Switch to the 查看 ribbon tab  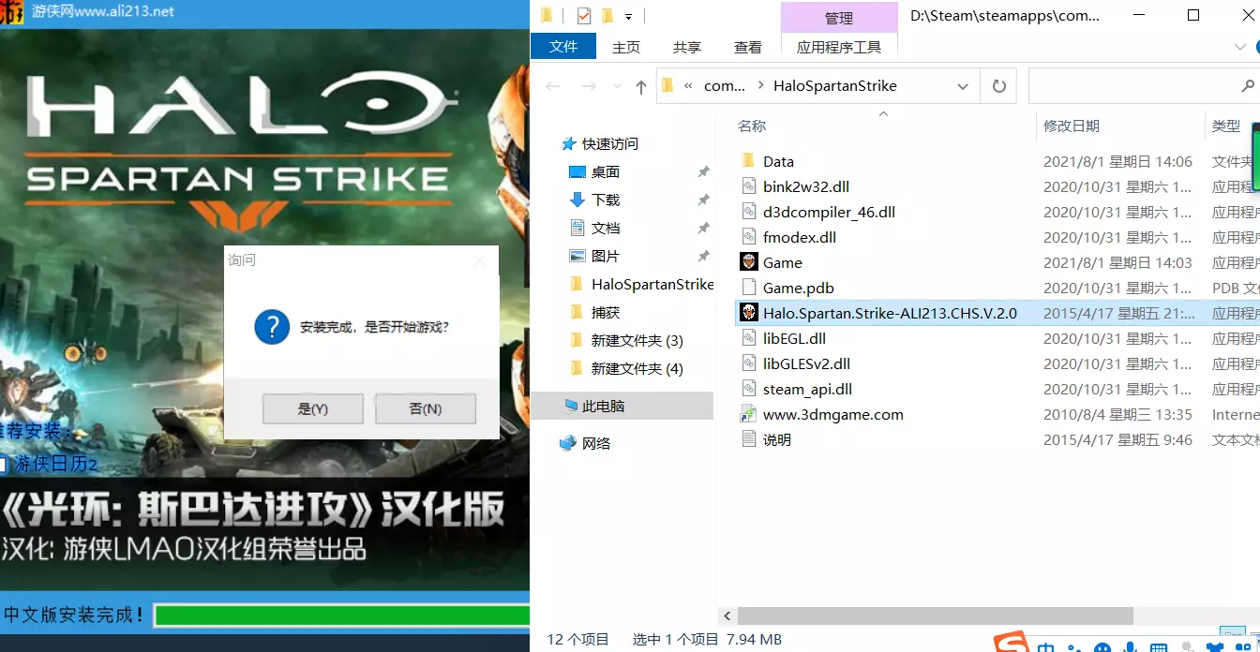pos(748,47)
